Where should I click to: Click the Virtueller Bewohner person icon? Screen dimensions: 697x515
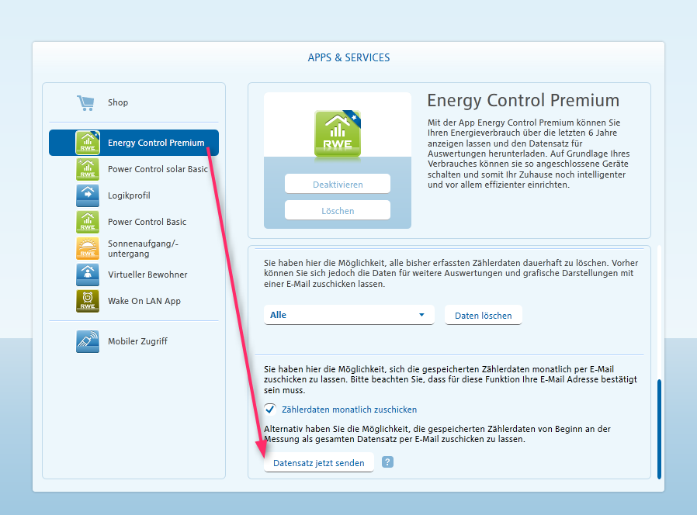click(x=88, y=275)
